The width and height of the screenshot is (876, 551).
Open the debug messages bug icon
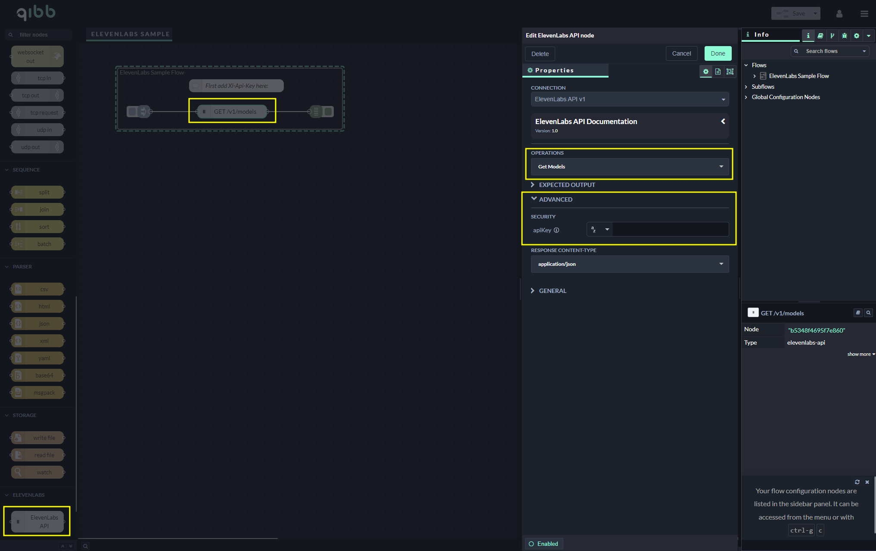(x=845, y=36)
